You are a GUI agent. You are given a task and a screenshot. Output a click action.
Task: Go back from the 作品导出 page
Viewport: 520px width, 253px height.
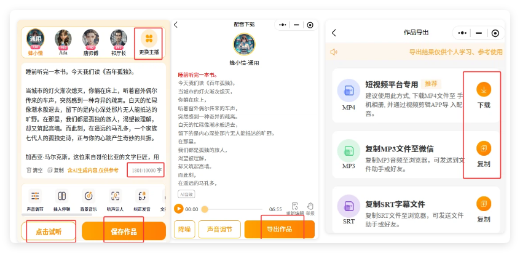coord(334,33)
